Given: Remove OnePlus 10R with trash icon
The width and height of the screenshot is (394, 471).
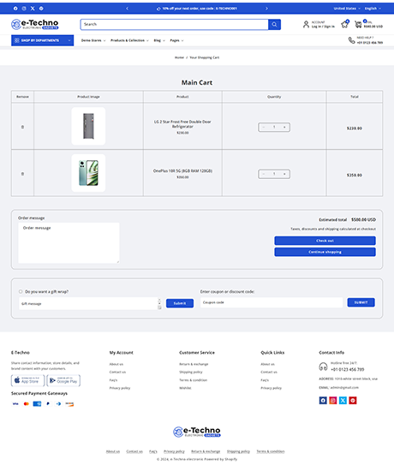Looking at the screenshot, I should tap(22, 174).
